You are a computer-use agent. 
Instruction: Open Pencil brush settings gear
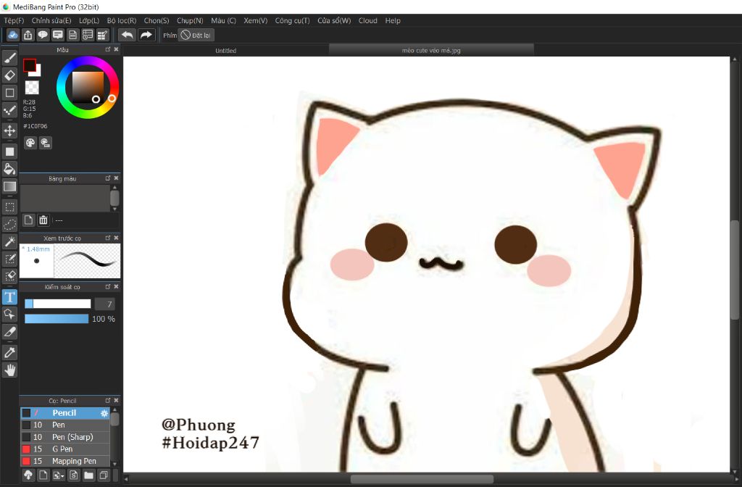click(x=104, y=413)
